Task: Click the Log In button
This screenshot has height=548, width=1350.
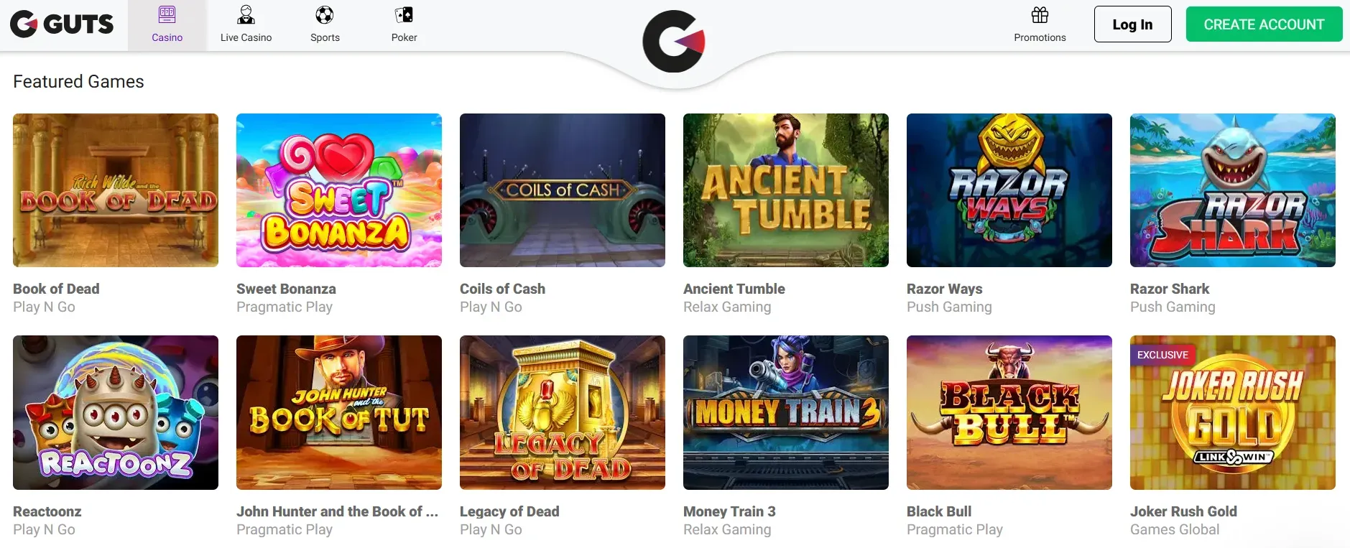Action: 1132,24
